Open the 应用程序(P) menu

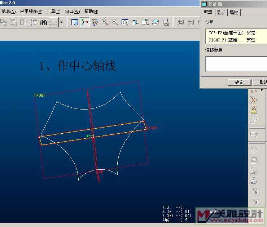(x=31, y=12)
